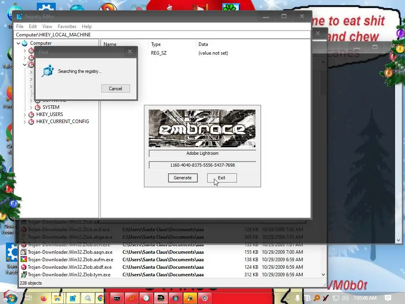
Task: Click Exit in the embrace keygen
Action: 222,178
